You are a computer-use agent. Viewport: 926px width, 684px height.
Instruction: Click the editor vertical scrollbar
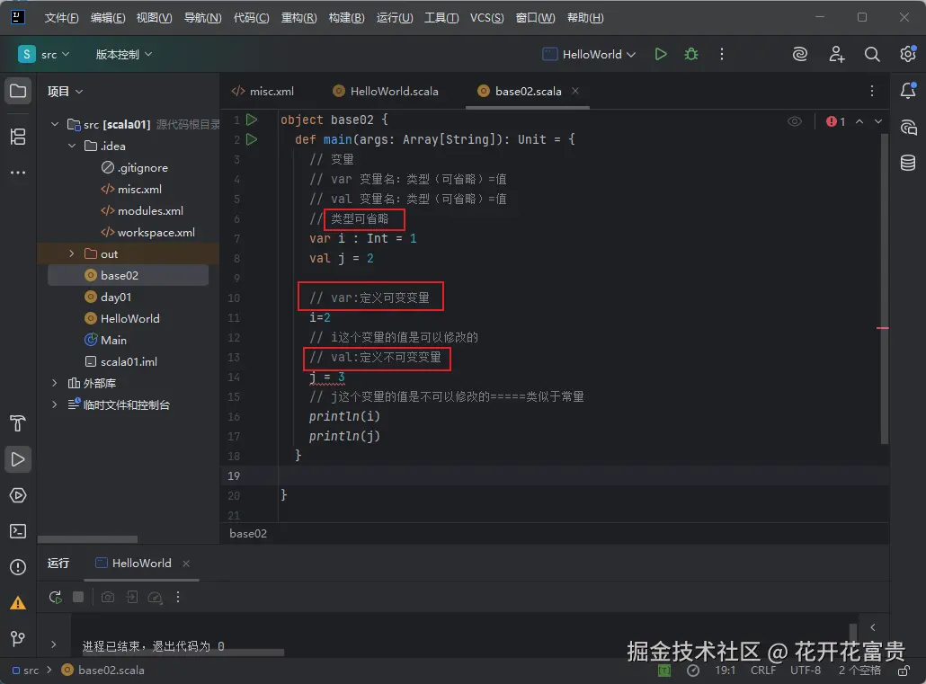[884, 289]
